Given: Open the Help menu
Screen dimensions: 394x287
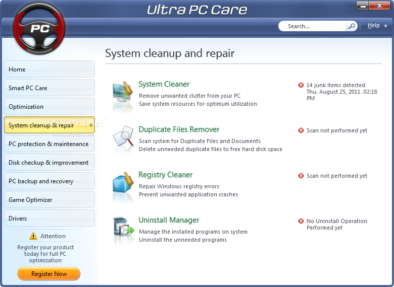Looking at the screenshot, I should 374,26.
